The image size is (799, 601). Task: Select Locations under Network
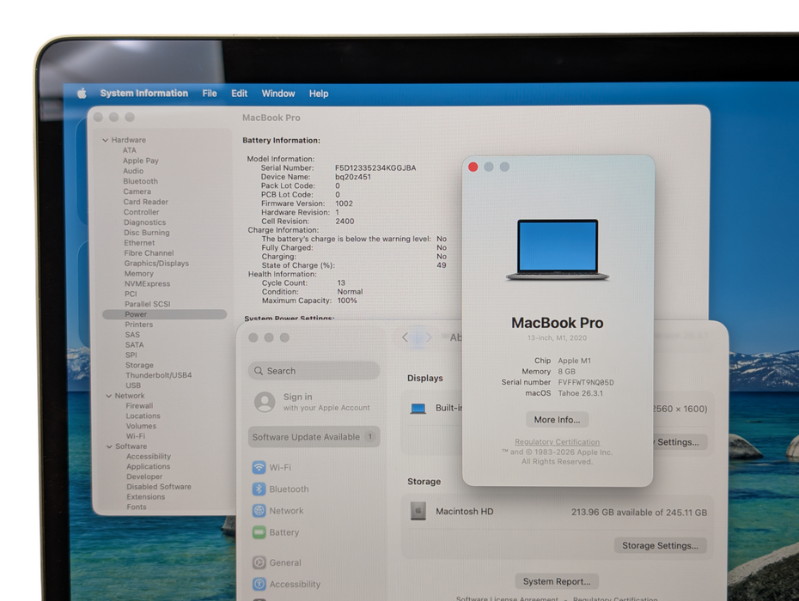(x=143, y=416)
